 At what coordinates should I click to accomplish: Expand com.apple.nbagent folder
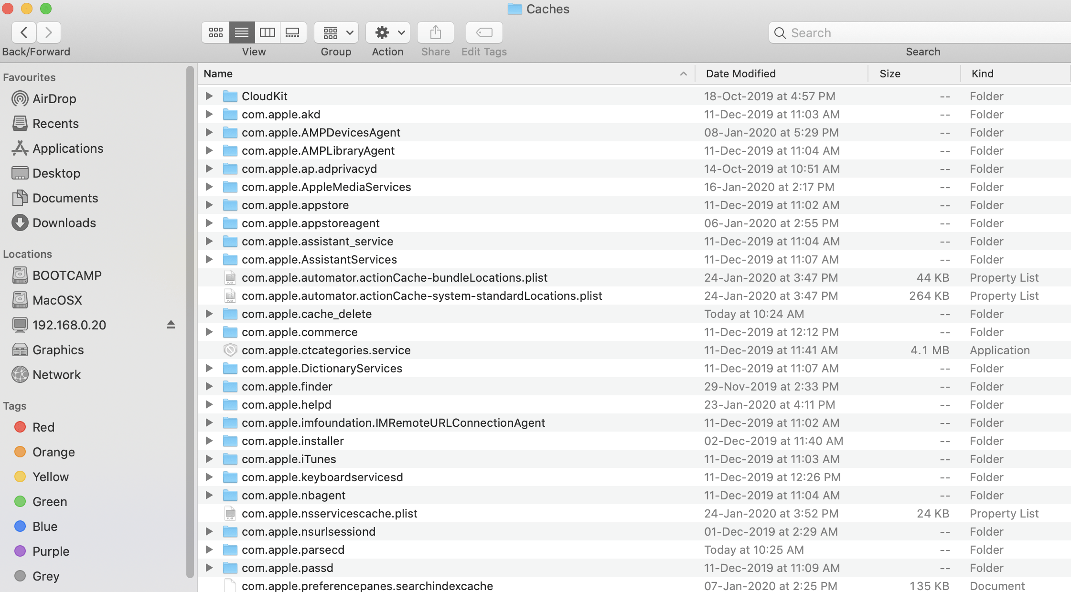(209, 495)
